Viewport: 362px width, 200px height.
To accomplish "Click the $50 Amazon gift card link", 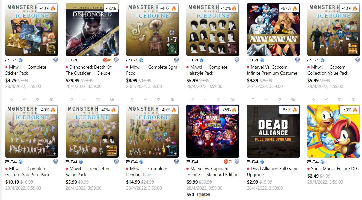I will coord(198,195).
